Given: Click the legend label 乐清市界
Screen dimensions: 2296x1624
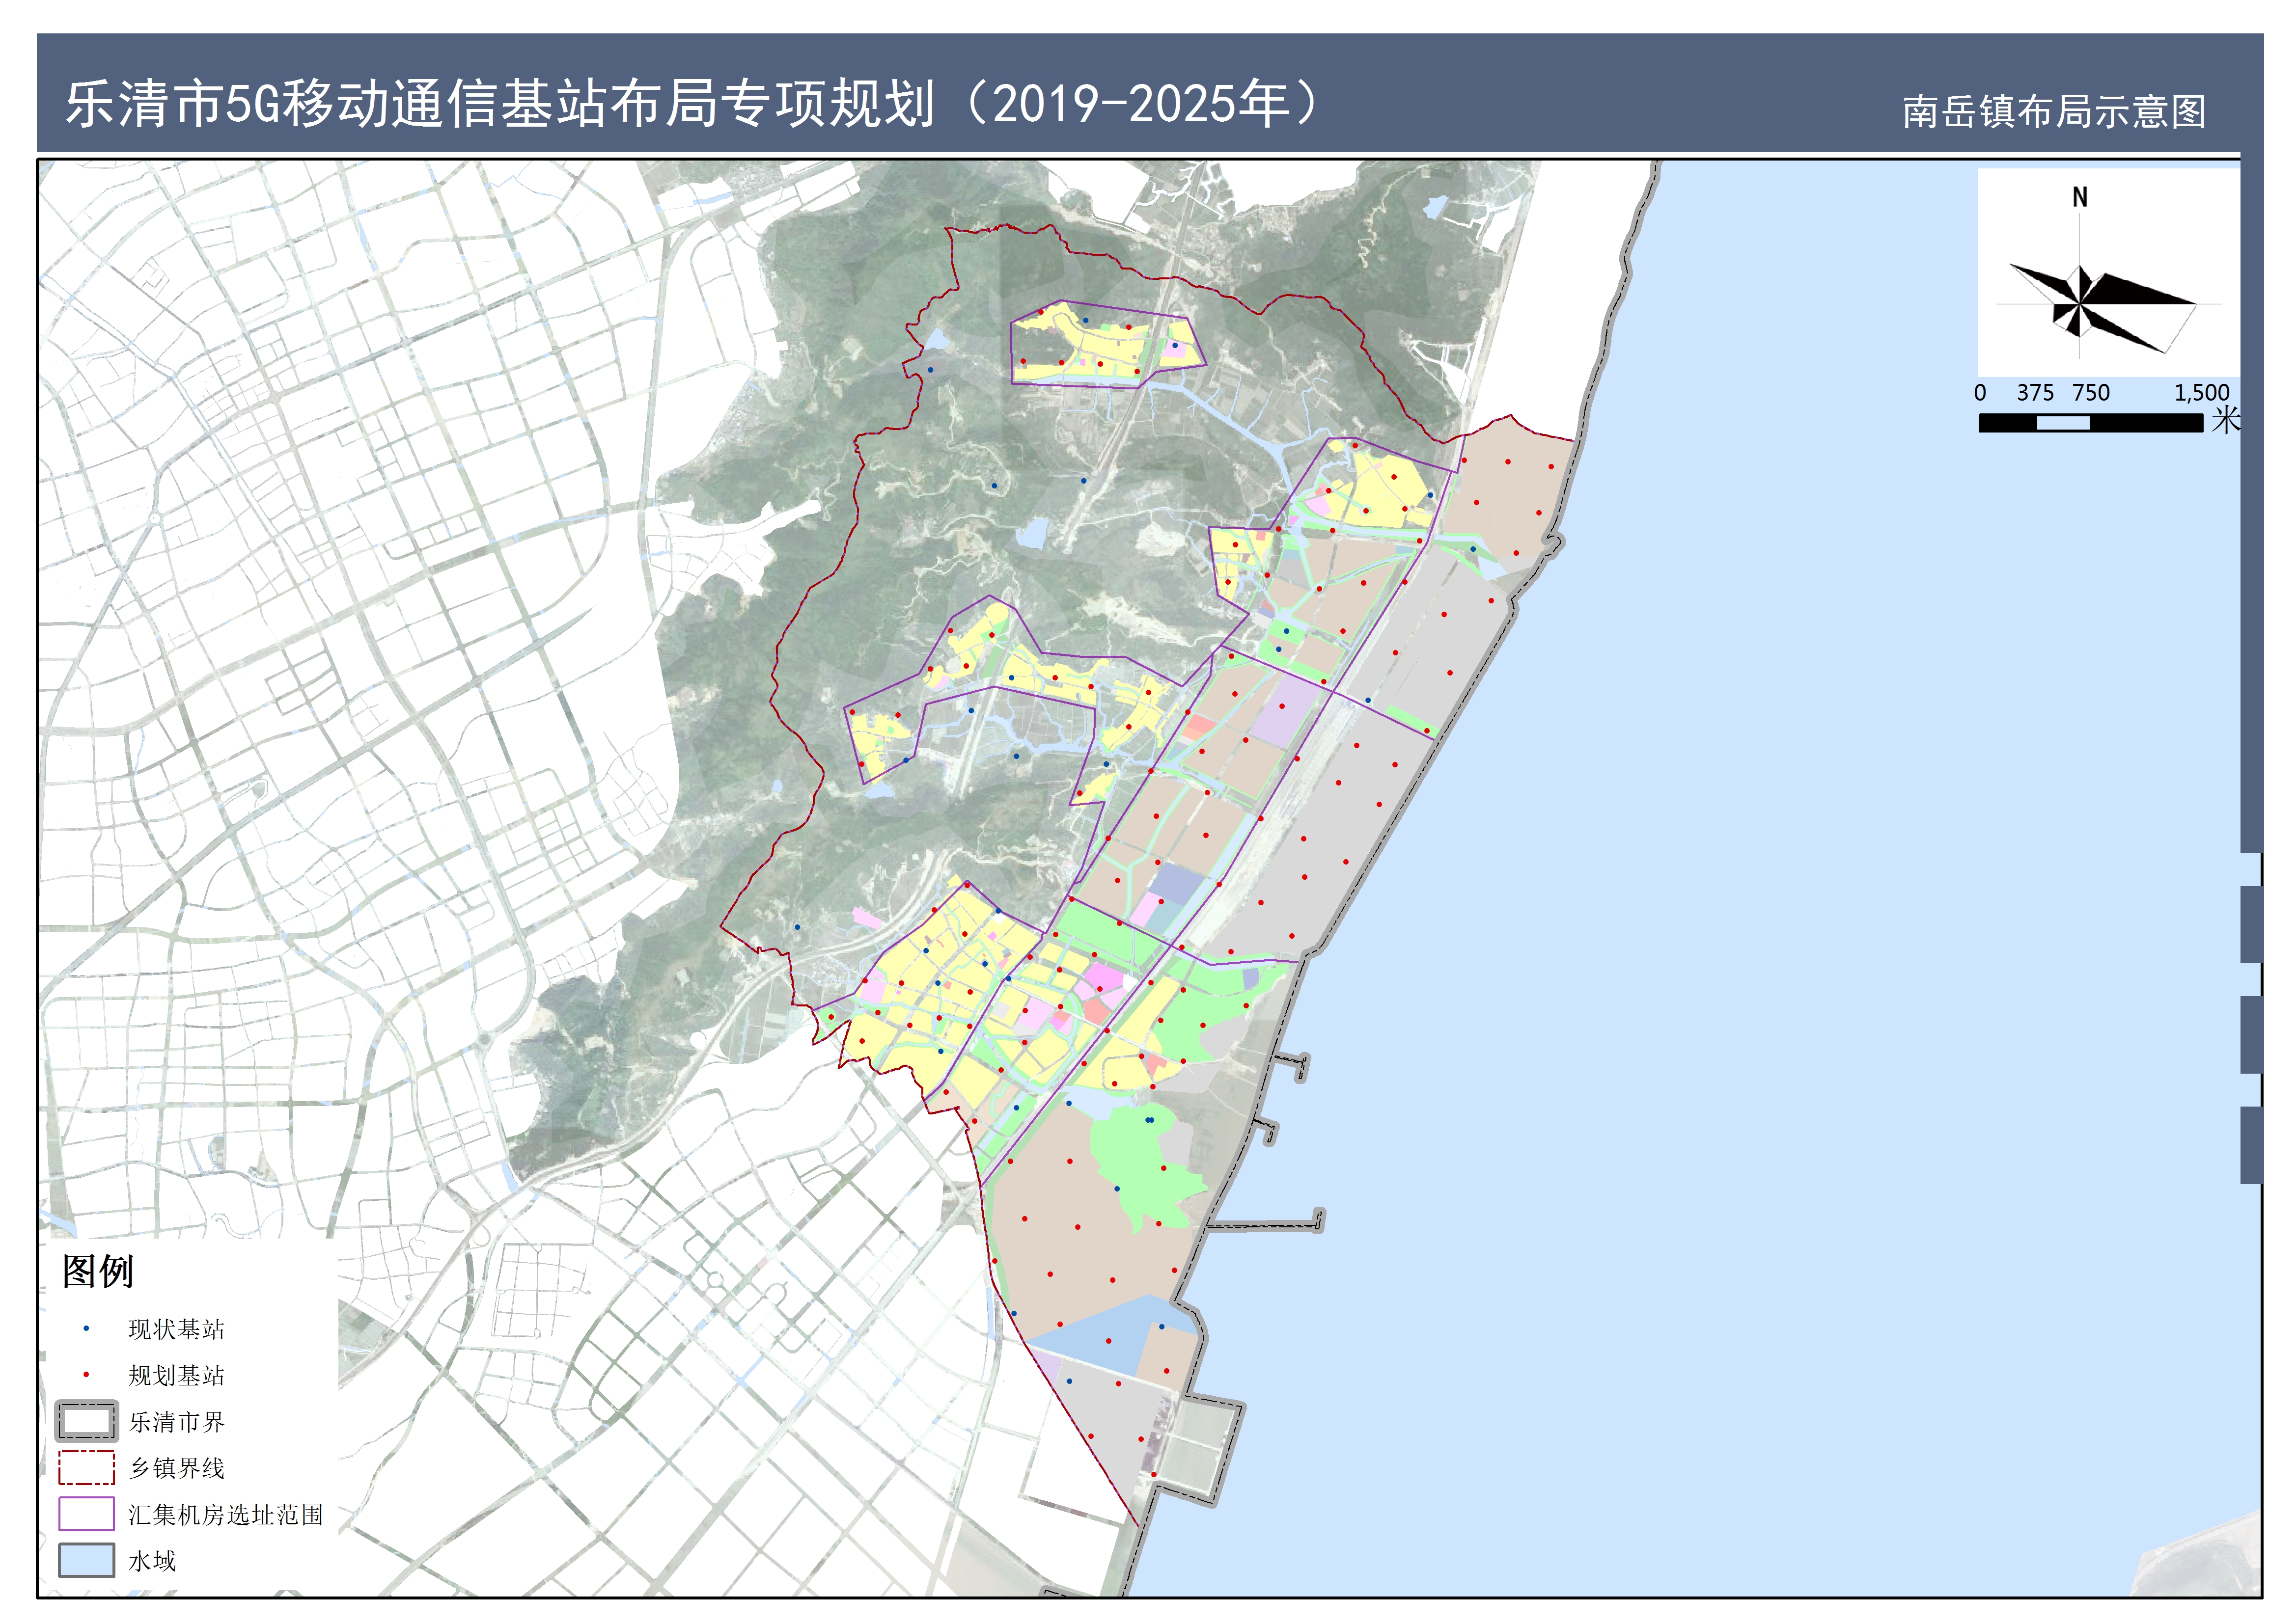Looking at the screenshot, I should 176,1422.
